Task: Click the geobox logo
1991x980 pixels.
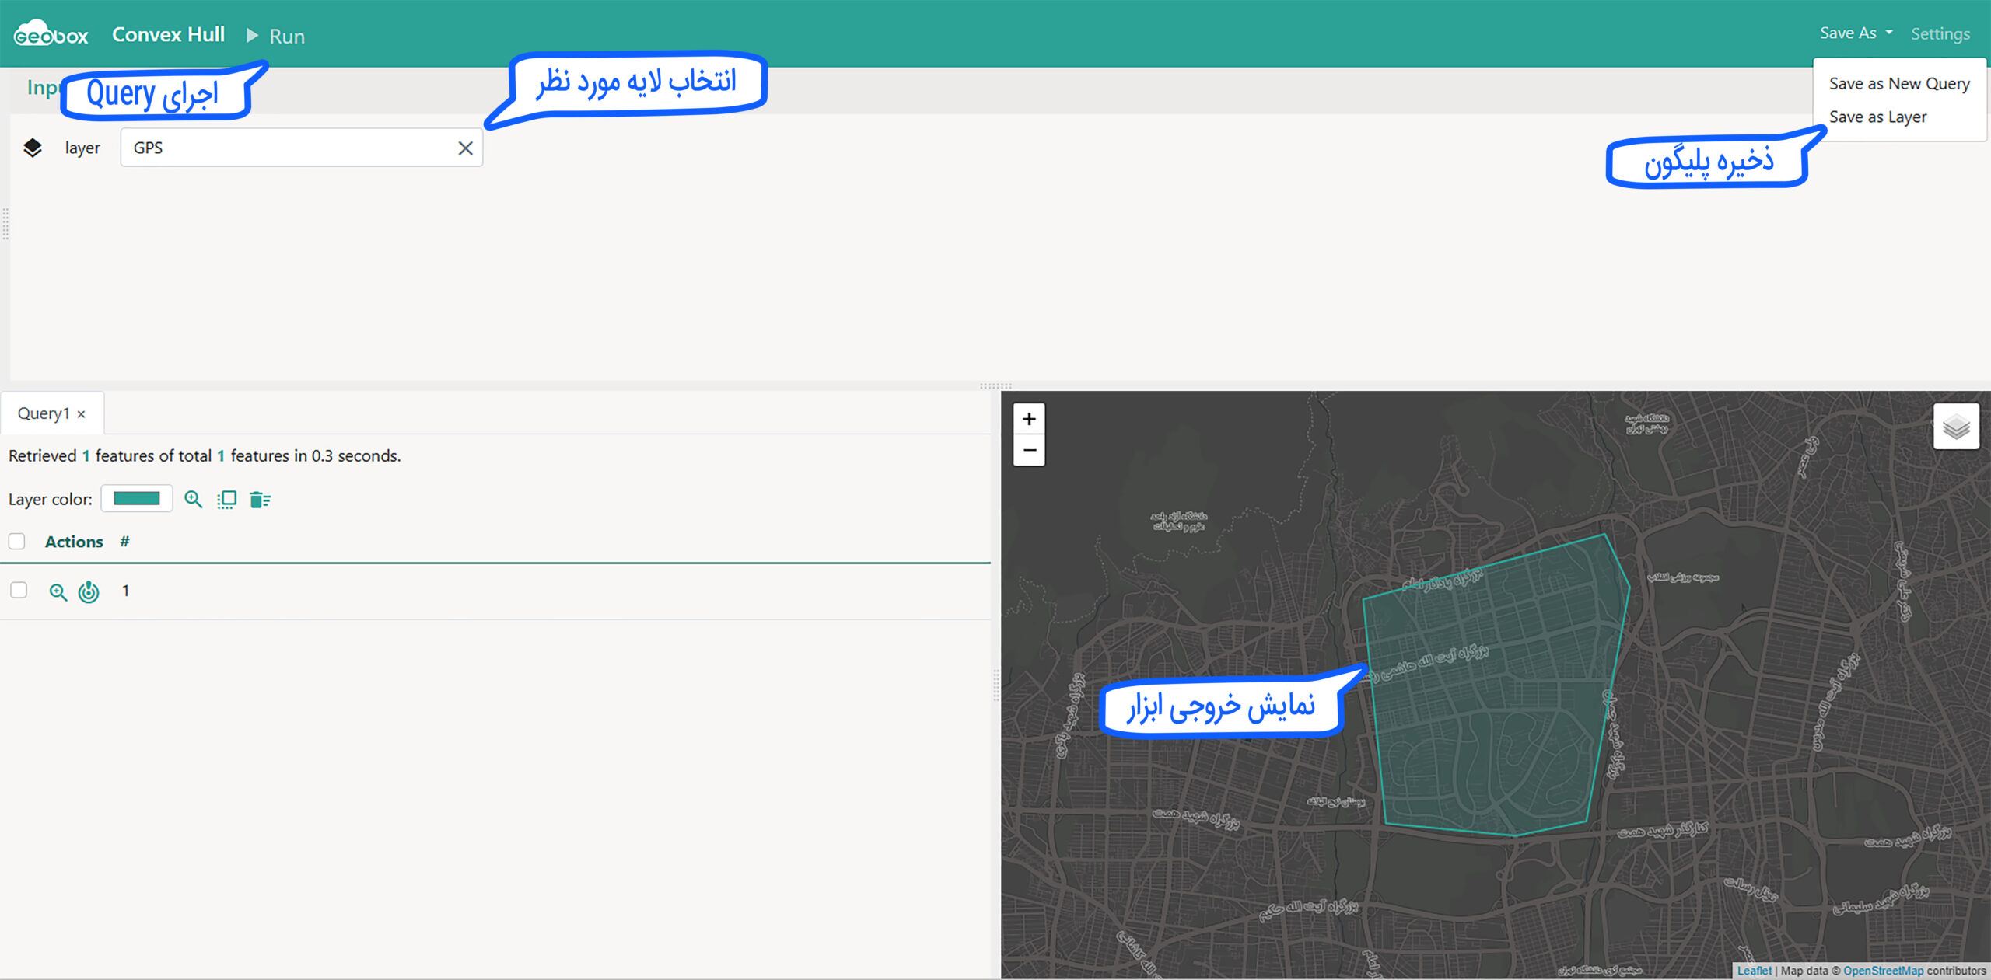Action: click(x=51, y=34)
